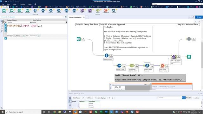This screenshot has width=203, height=114.
Task: Open the Cell Viewer dropdown
Action: point(90,98)
